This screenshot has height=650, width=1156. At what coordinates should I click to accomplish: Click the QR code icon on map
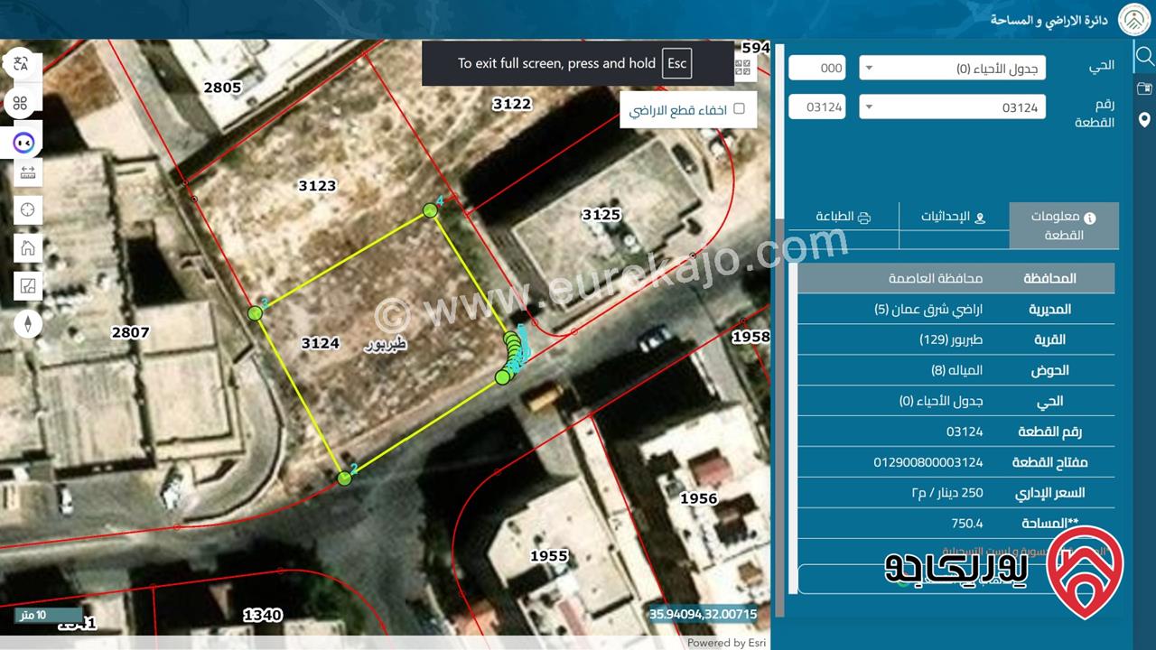pos(743,67)
